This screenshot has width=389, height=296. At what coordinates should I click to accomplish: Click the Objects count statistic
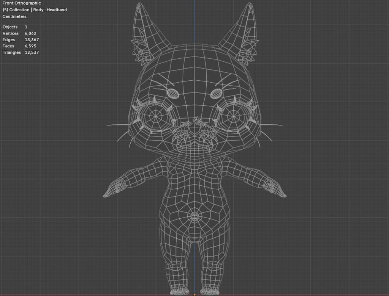(x=15, y=27)
